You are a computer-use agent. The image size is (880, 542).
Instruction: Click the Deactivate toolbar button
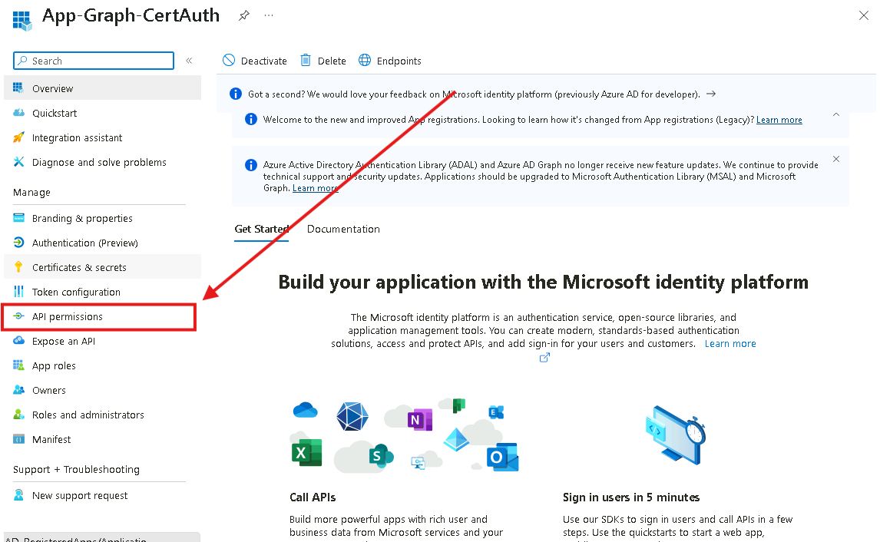(255, 61)
